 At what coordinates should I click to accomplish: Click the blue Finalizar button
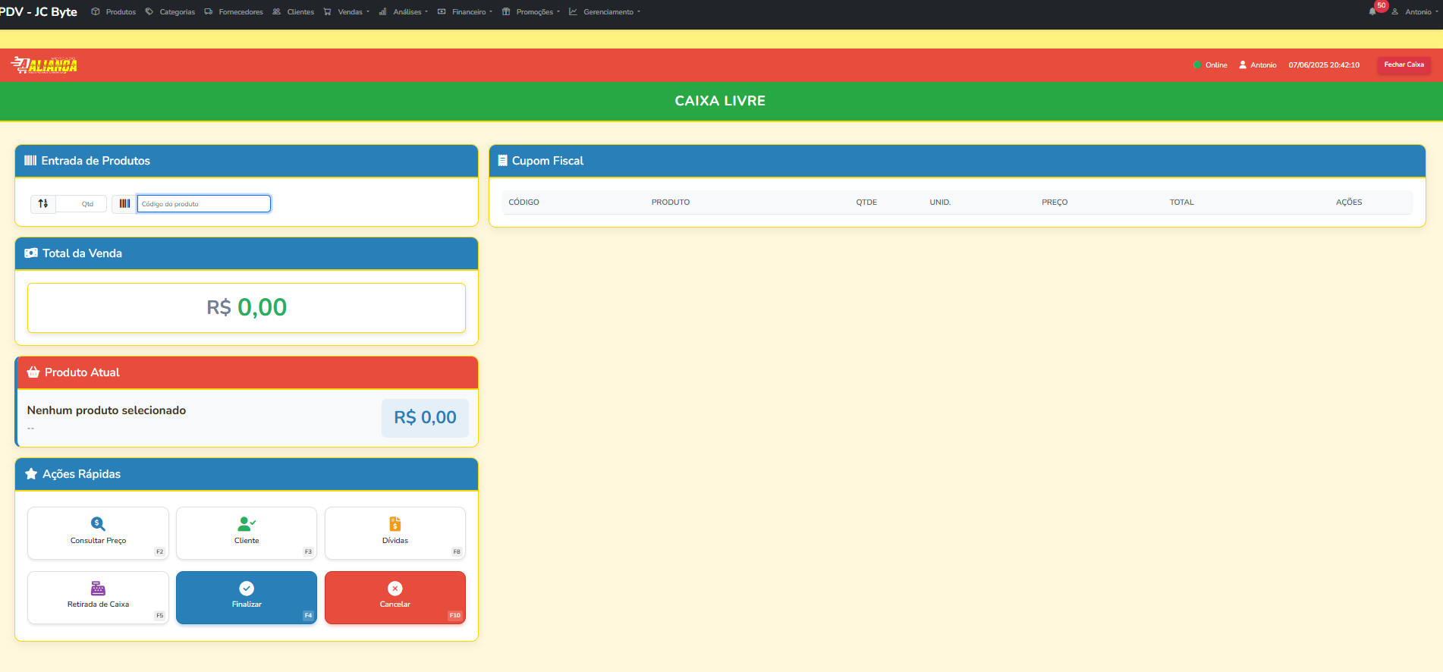(x=247, y=597)
